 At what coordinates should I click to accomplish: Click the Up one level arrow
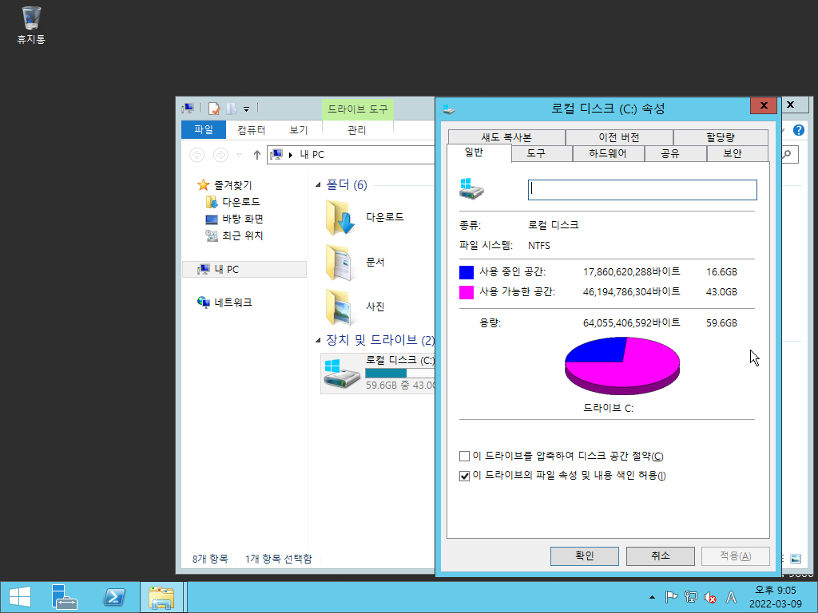pyautogui.click(x=256, y=155)
